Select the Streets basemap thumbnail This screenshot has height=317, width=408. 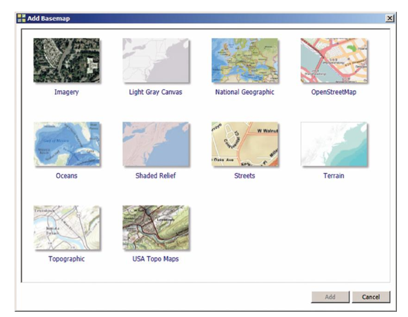244,144
